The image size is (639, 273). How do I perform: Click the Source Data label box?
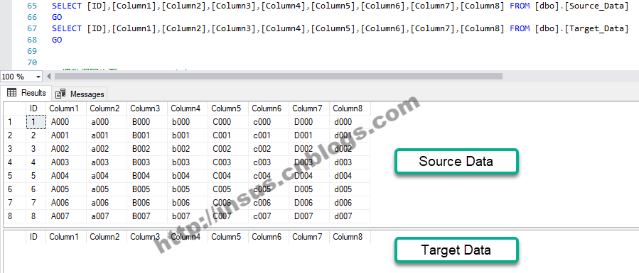(x=456, y=161)
